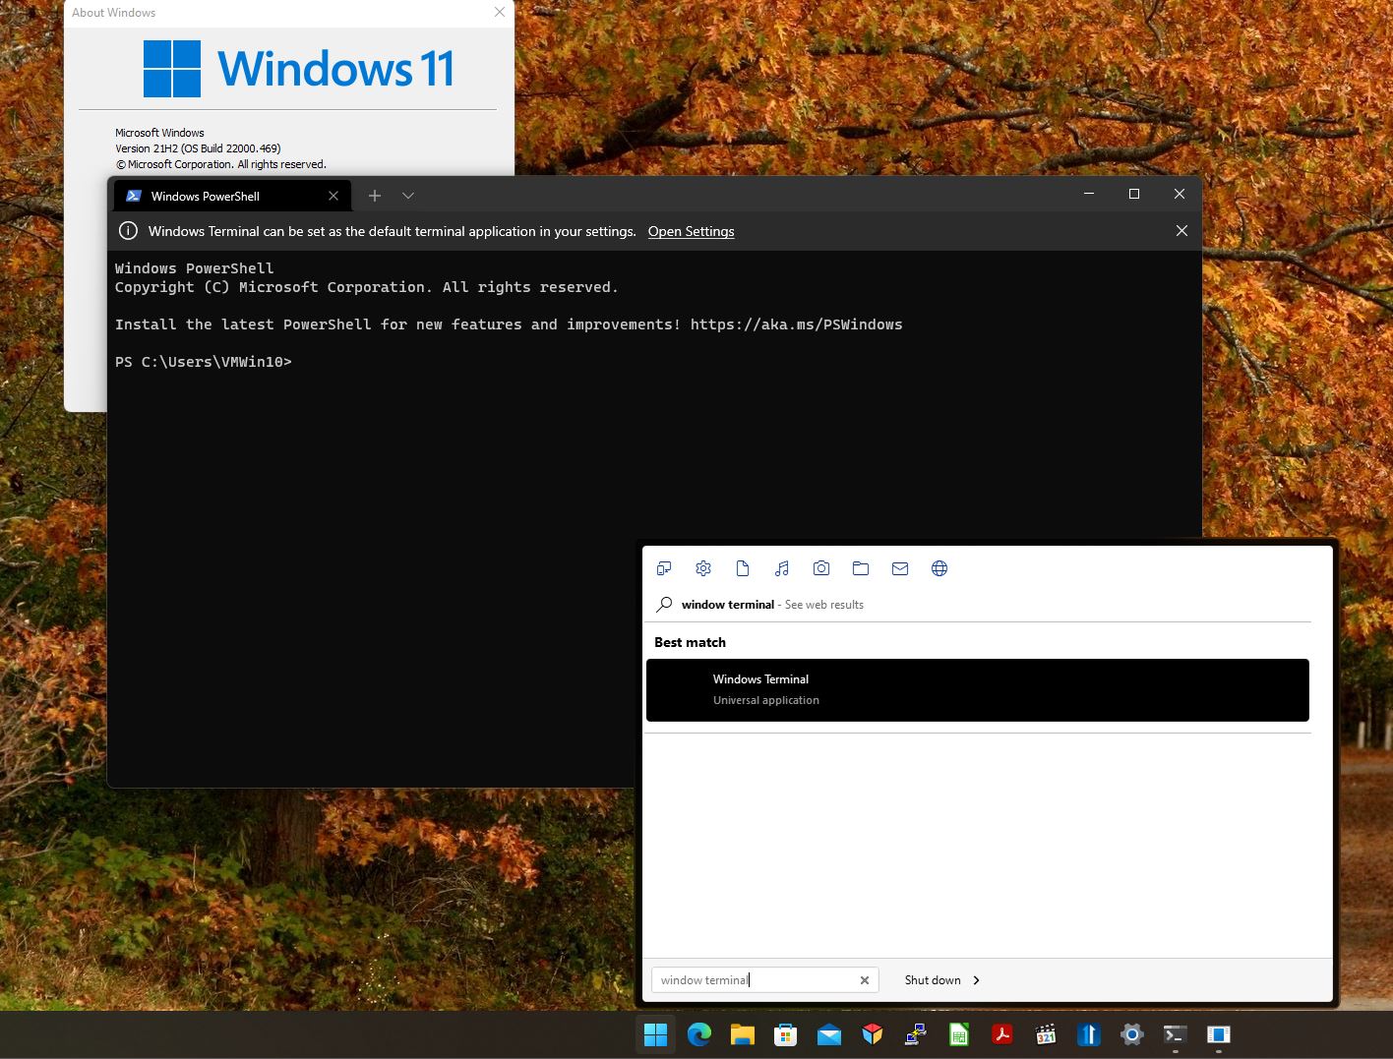Open Media Player Classic 321 icon

(1046, 1034)
